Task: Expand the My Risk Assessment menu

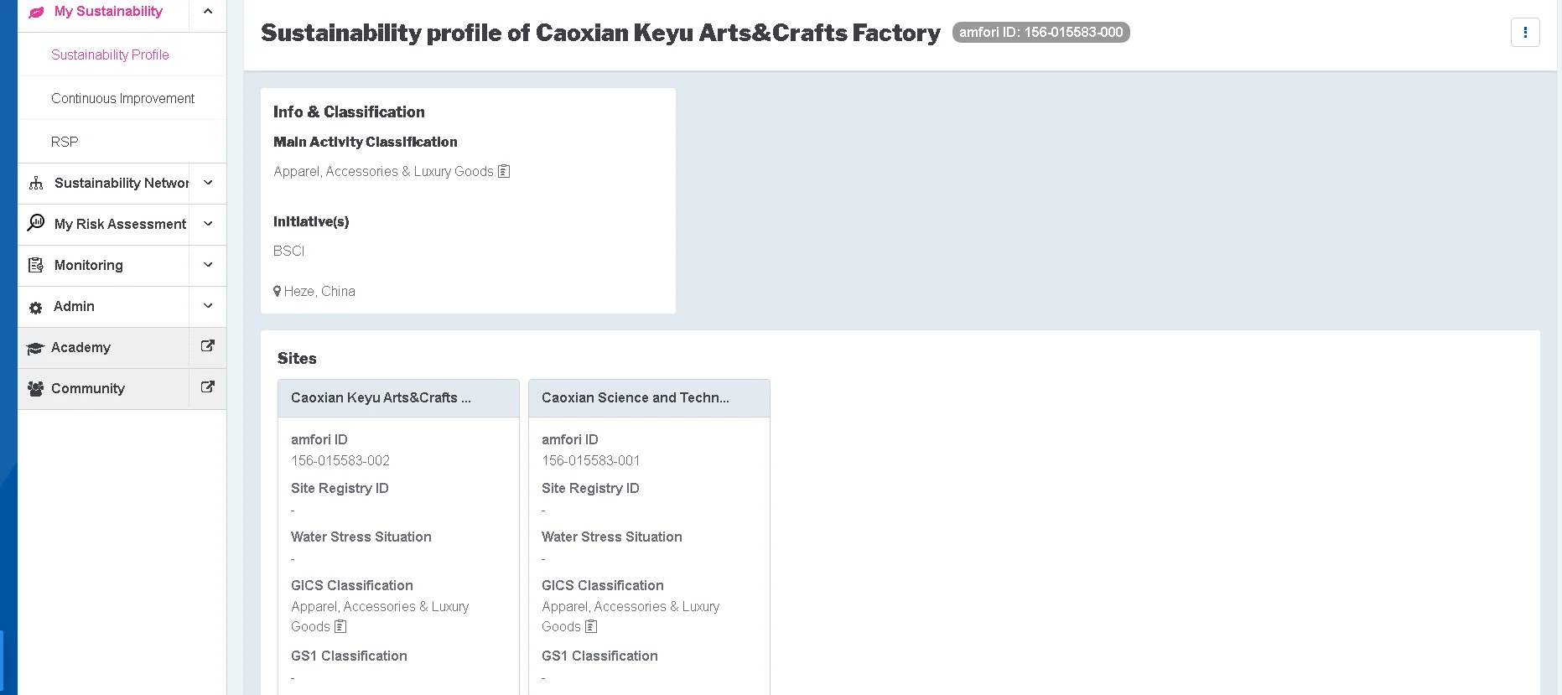Action: pyautogui.click(x=208, y=224)
